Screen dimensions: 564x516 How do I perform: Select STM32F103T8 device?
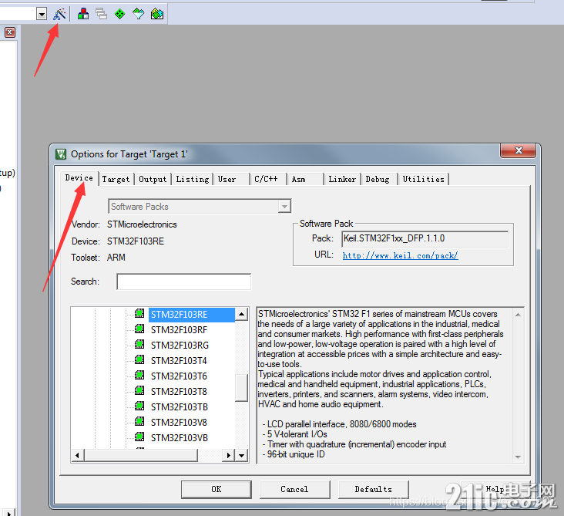tap(179, 391)
